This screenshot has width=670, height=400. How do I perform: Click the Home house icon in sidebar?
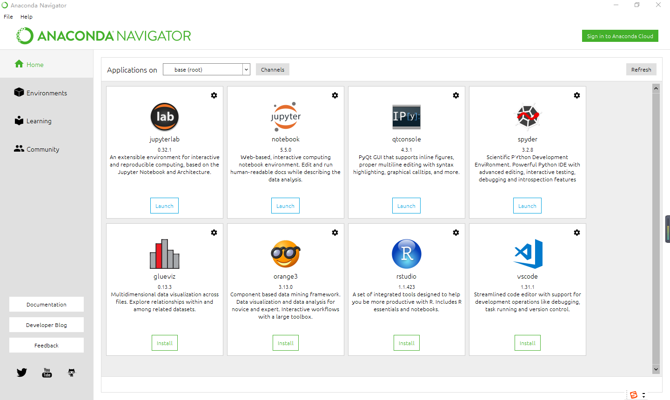point(19,64)
